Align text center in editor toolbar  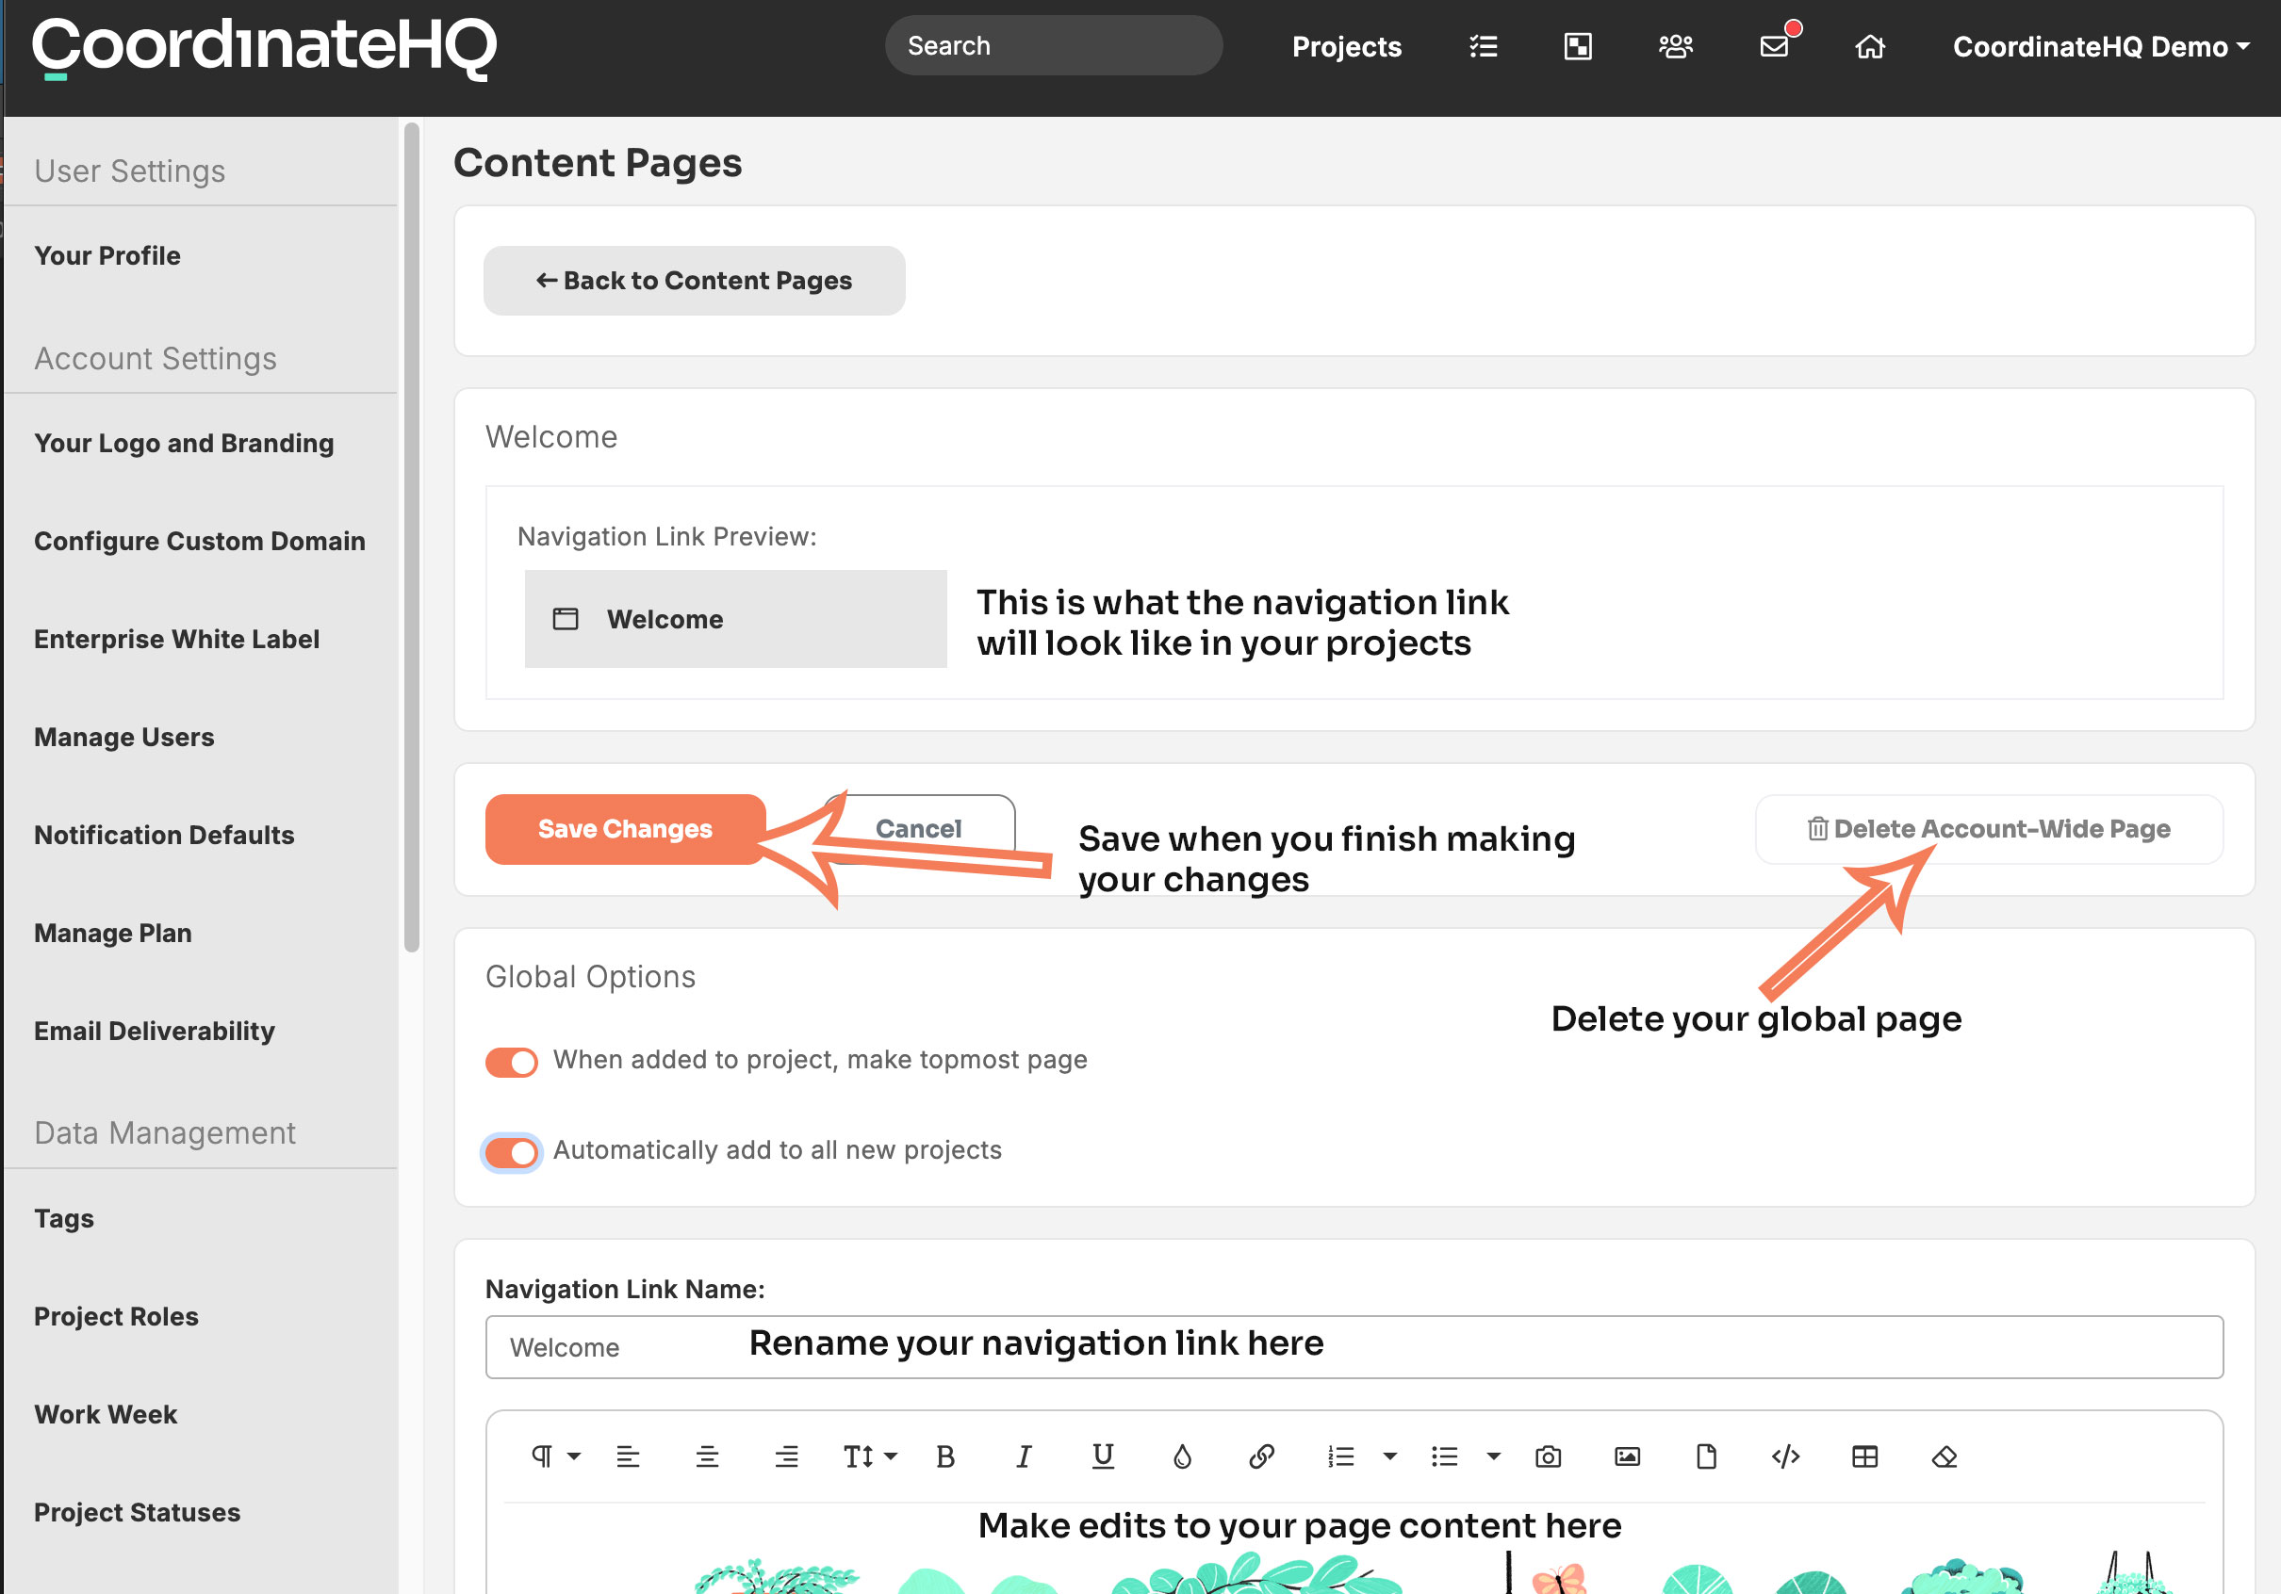point(707,1456)
